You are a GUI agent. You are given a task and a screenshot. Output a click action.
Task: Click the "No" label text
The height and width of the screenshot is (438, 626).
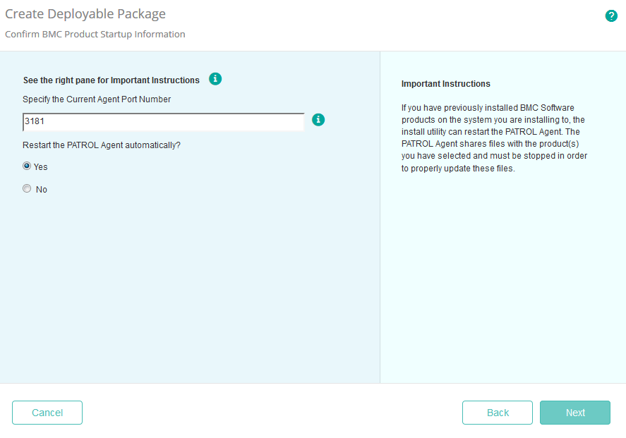[41, 188]
